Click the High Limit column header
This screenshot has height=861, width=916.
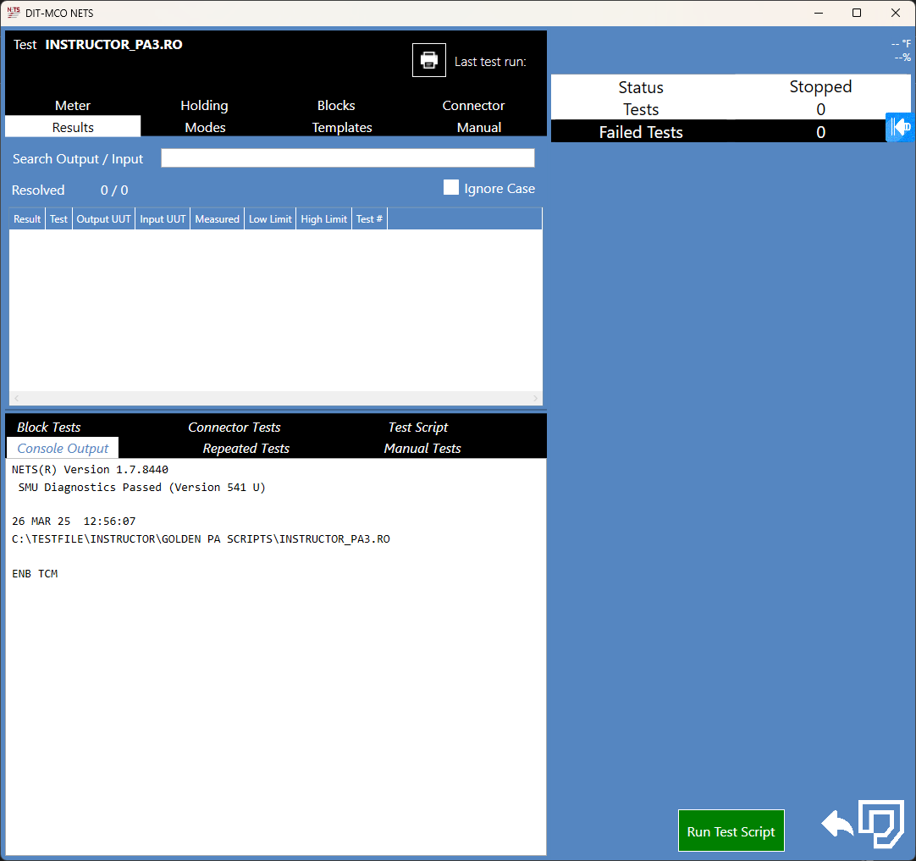323,218
